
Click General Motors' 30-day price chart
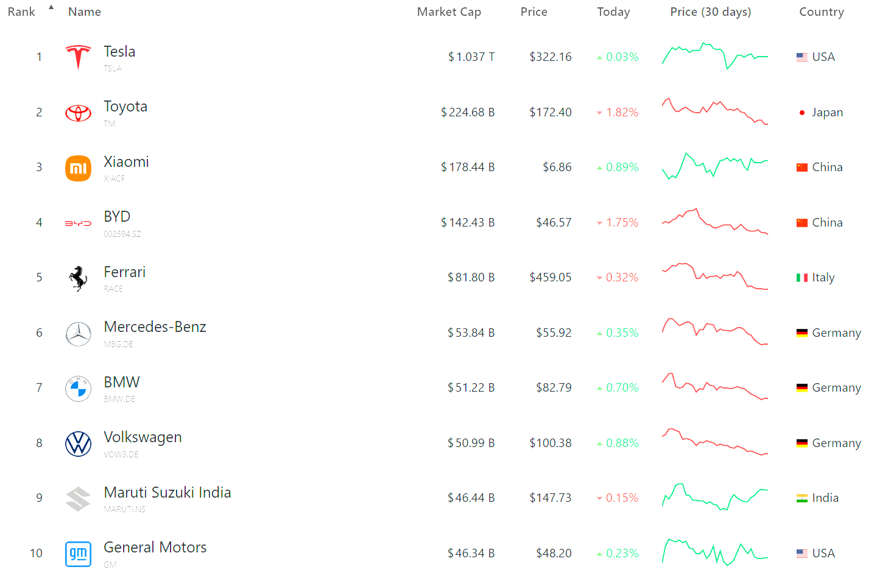715,552
